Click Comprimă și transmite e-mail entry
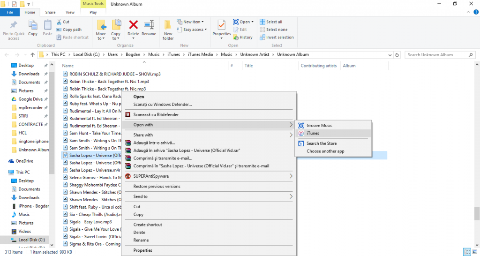This screenshot has height=256, width=480. pos(209,158)
